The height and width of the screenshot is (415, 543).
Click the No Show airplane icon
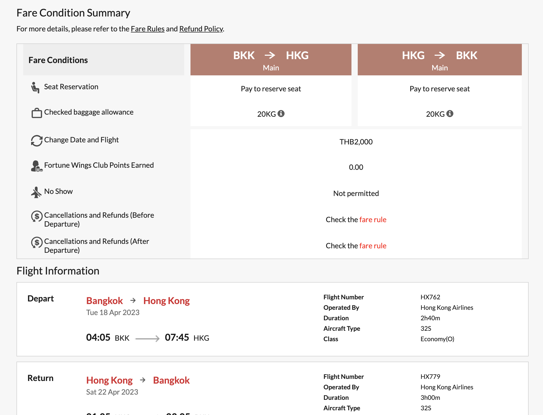tap(36, 192)
